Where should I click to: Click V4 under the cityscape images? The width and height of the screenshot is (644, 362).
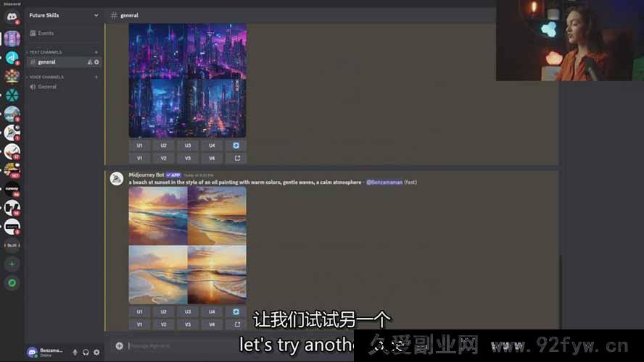tap(212, 158)
